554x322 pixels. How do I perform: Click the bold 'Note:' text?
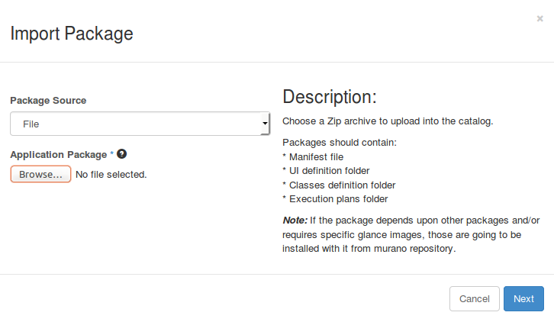pyautogui.click(x=295, y=220)
